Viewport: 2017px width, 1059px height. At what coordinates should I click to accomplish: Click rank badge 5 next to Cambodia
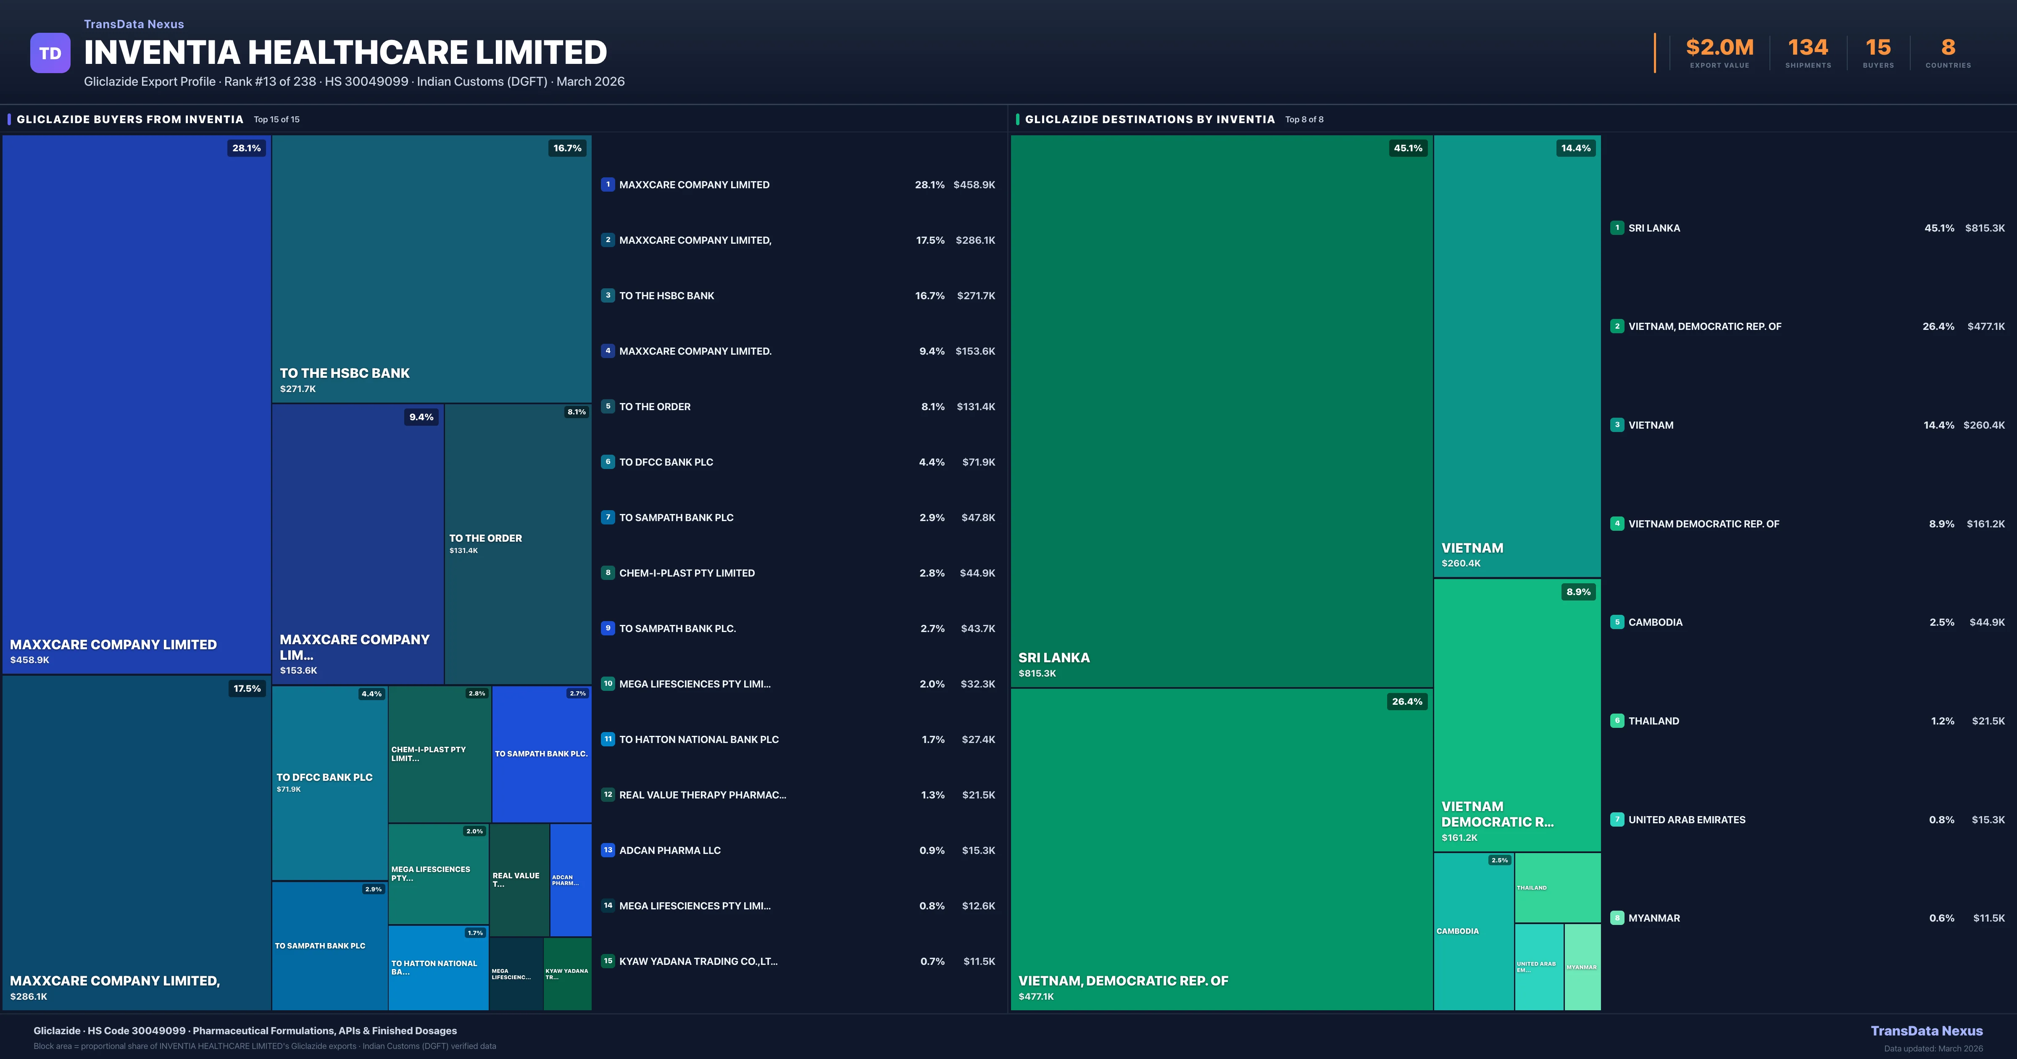tap(1617, 622)
